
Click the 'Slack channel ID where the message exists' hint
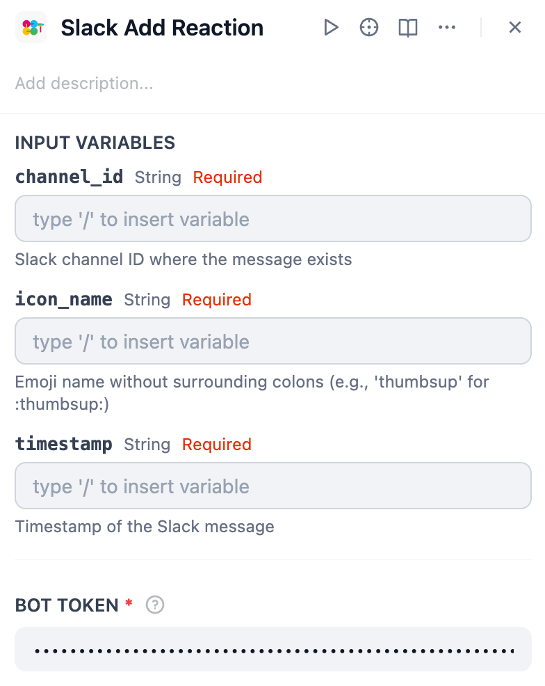pos(184,260)
